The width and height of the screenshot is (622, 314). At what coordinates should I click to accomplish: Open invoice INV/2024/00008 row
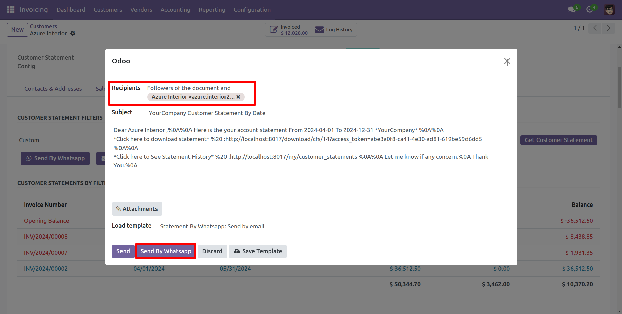click(x=46, y=237)
